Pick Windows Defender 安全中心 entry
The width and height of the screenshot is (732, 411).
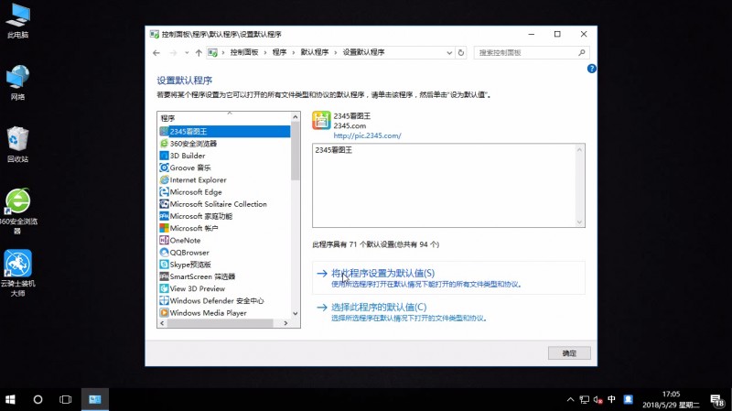coord(224,301)
